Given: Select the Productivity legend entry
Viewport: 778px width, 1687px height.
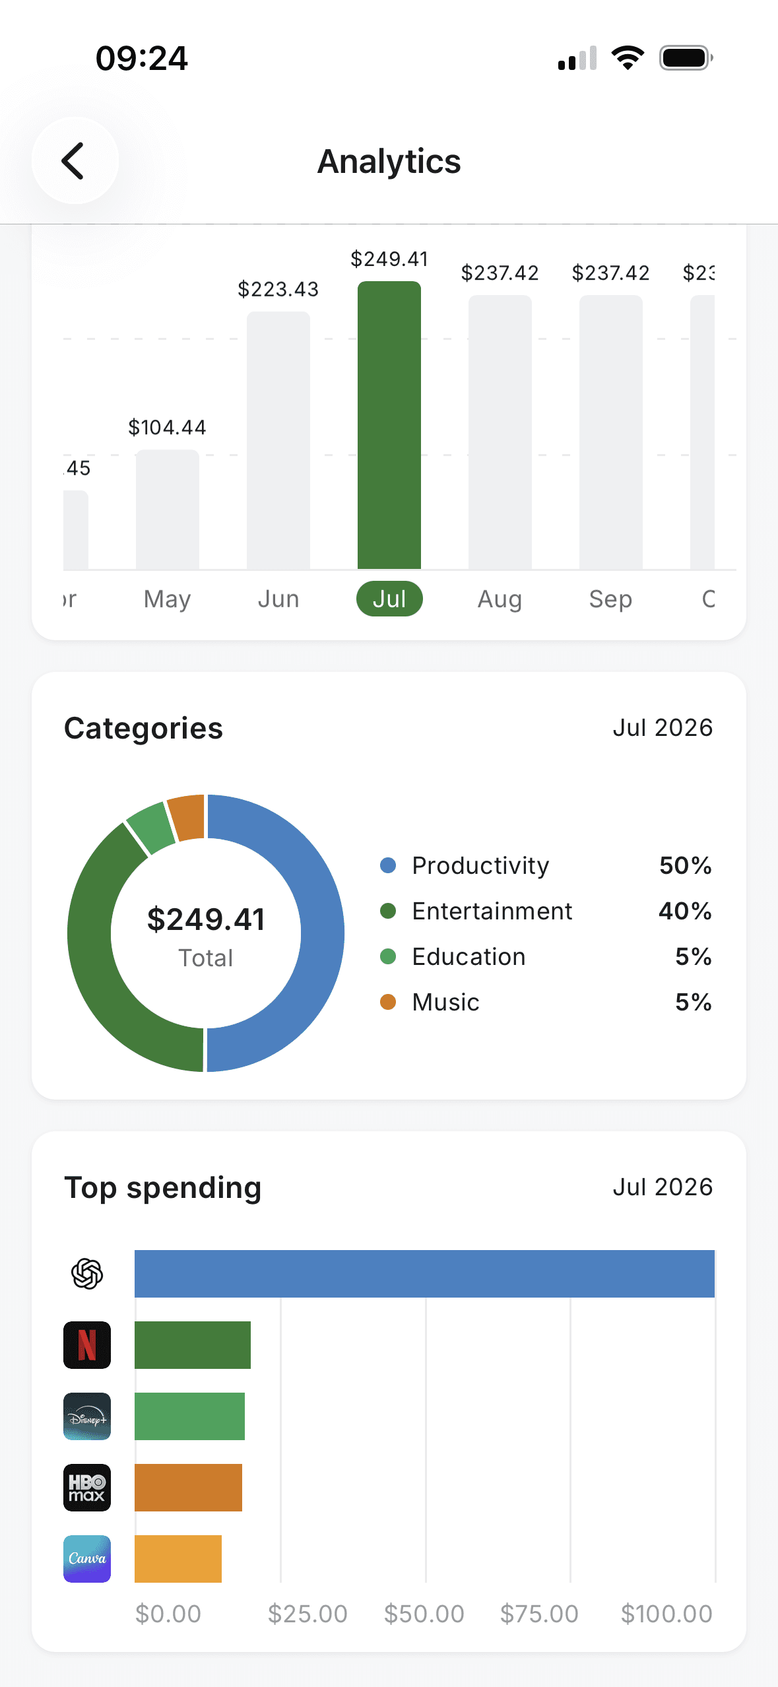Looking at the screenshot, I should click(x=546, y=865).
